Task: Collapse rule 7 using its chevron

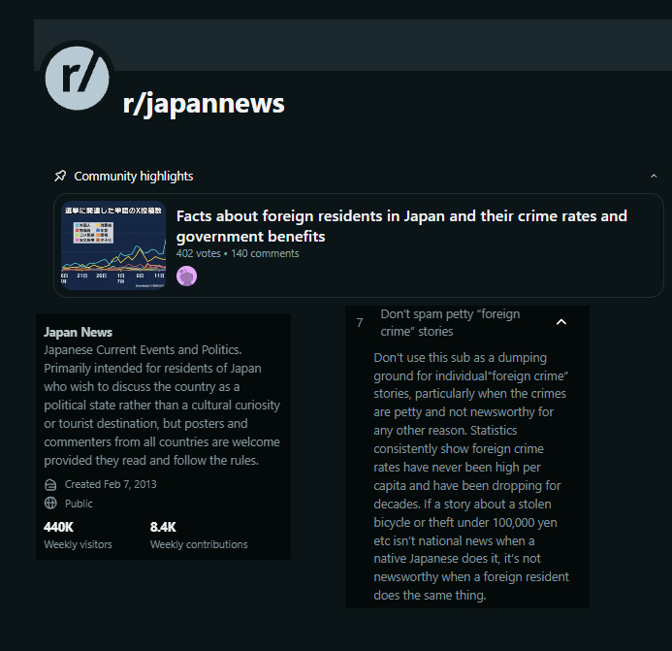Action: (561, 322)
